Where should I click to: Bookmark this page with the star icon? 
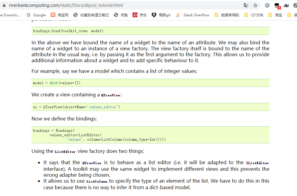[255, 5]
